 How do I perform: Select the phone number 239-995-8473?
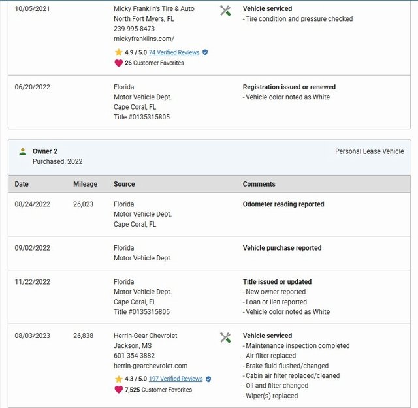[134, 29]
